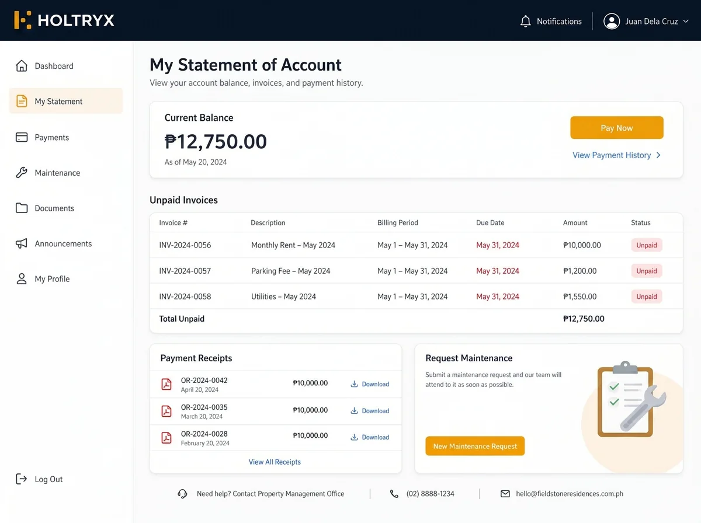Image resolution: width=701 pixels, height=523 pixels.
Task: Click download arrow icon for April 20 receipt
Action: (354, 384)
